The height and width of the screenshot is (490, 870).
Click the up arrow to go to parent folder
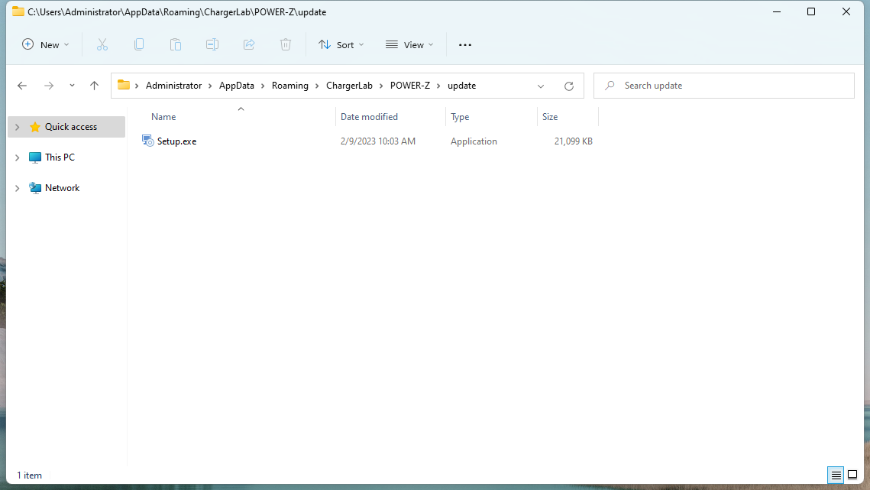[x=94, y=86]
